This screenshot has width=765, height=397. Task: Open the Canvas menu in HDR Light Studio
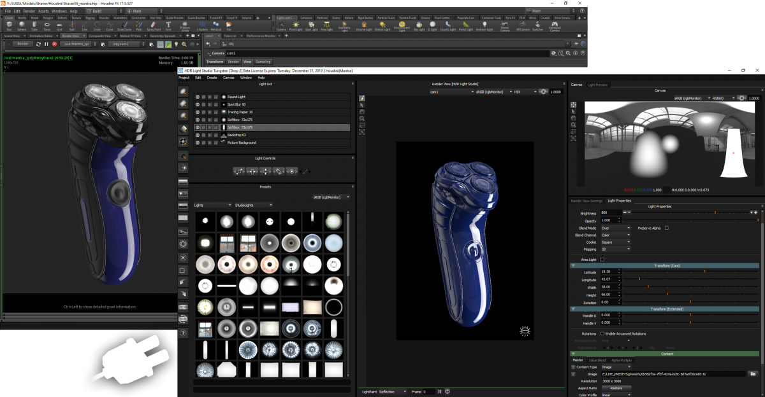click(228, 77)
